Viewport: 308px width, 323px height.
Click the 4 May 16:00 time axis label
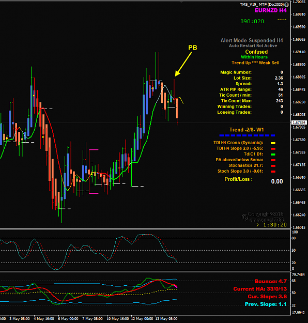pos(44,319)
